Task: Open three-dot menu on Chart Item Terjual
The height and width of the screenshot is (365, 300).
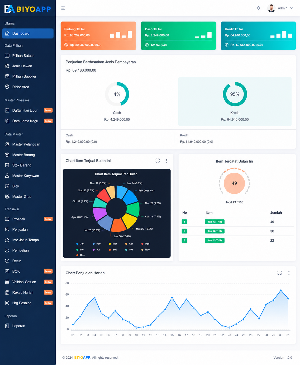Action: [166, 161]
